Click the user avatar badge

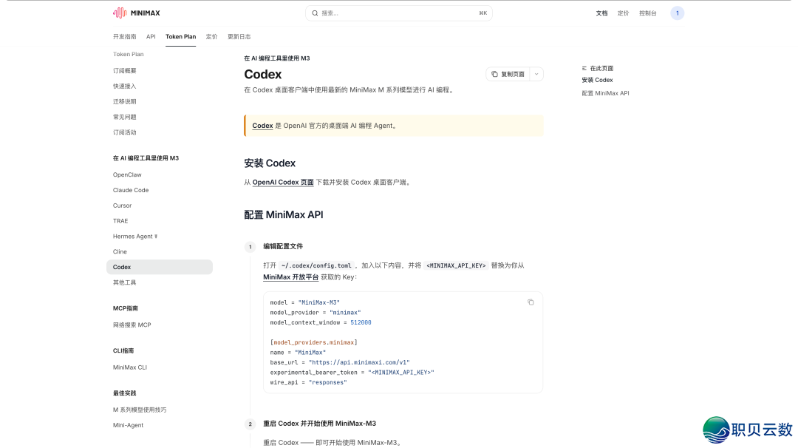click(x=677, y=13)
